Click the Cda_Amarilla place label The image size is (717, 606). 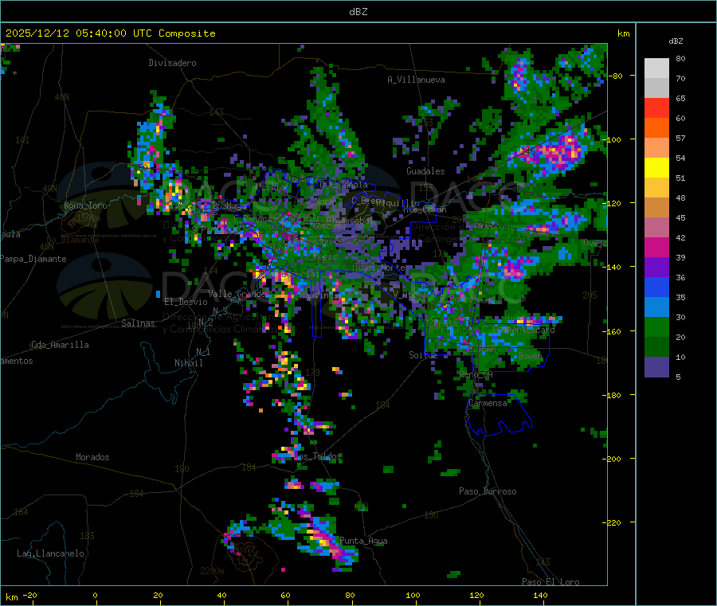(x=60, y=345)
